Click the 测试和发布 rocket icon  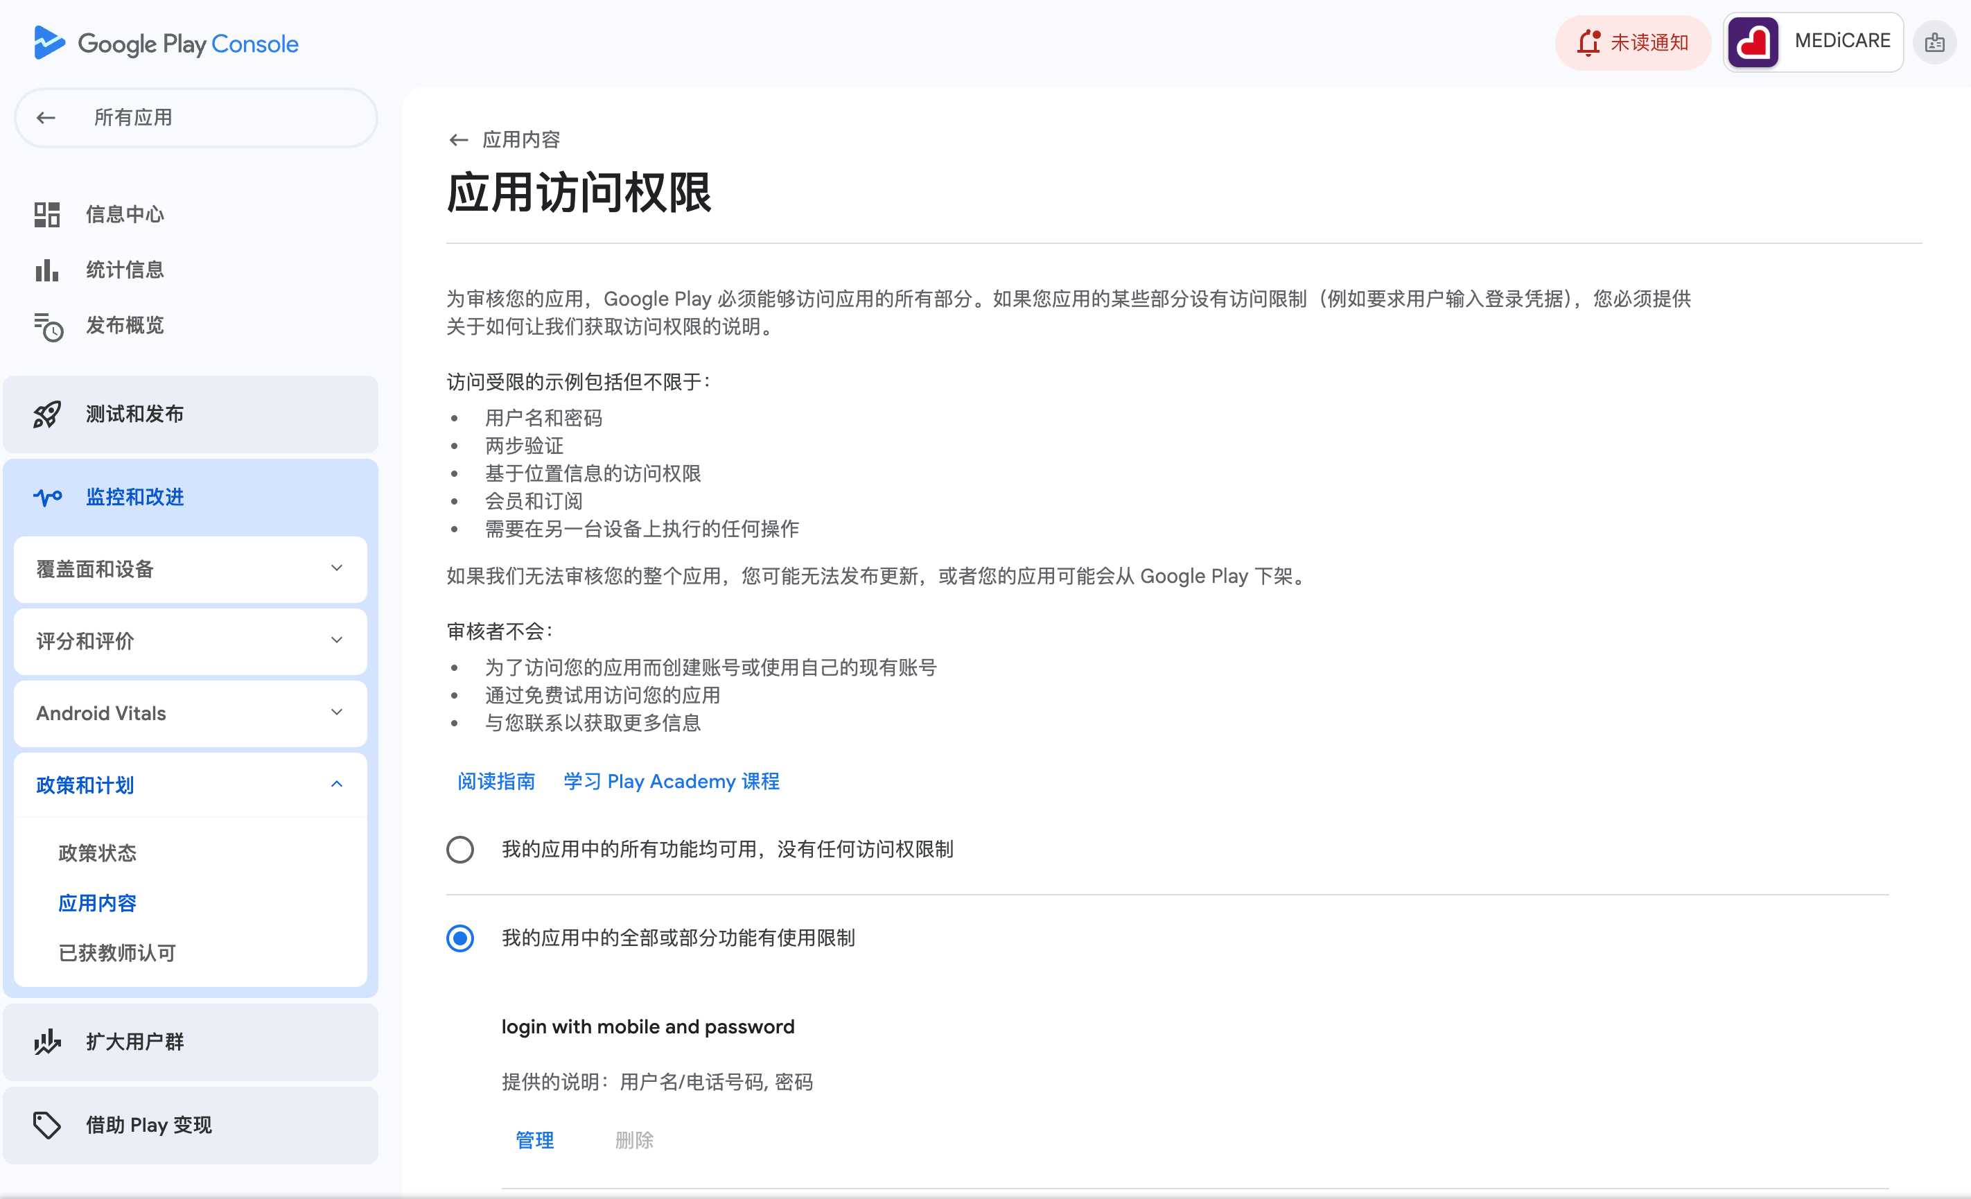pyautogui.click(x=47, y=414)
